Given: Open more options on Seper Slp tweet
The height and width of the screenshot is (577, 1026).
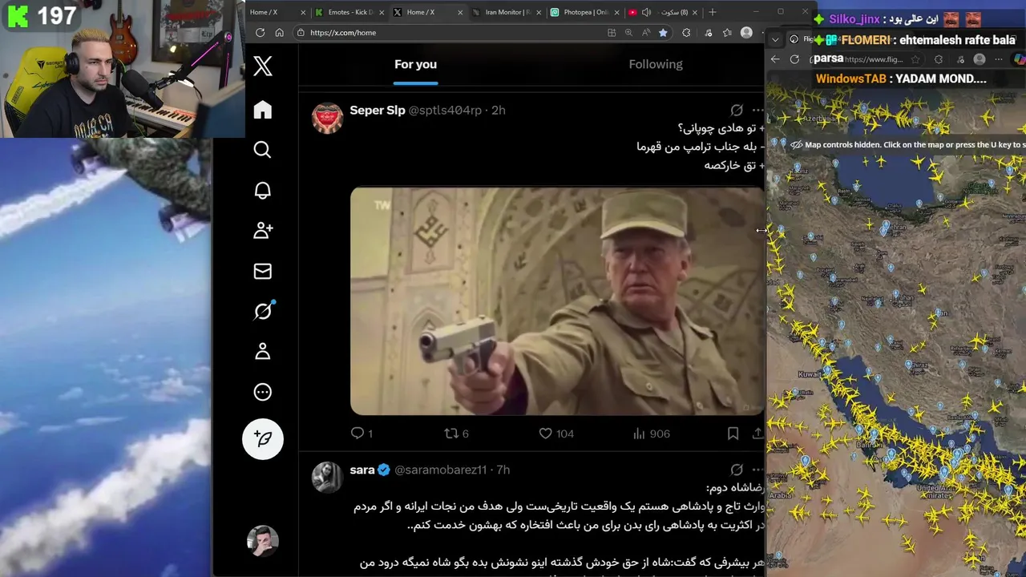Looking at the screenshot, I should click(757, 110).
